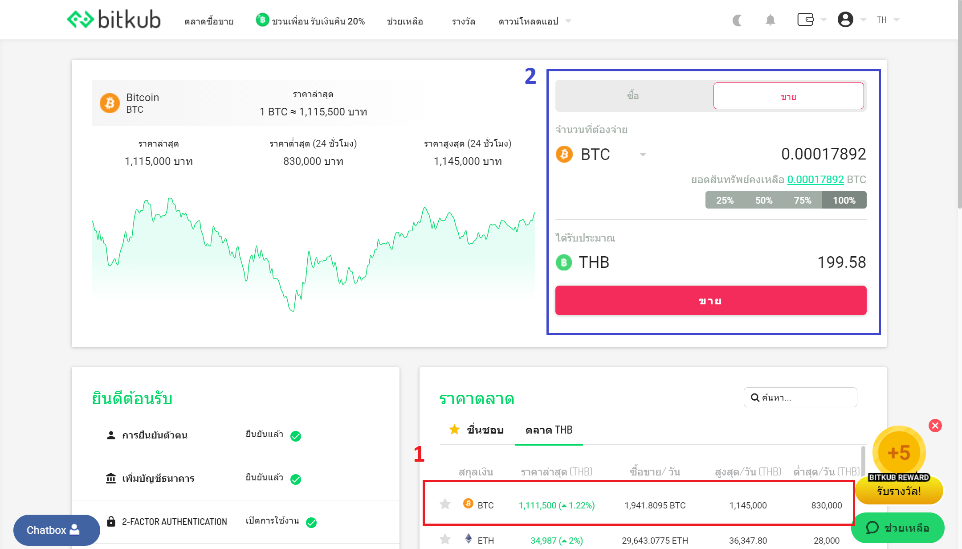Expand the wallet dropdown arrow
The height and width of the screenshot is (549, 962).
(823, 20)
